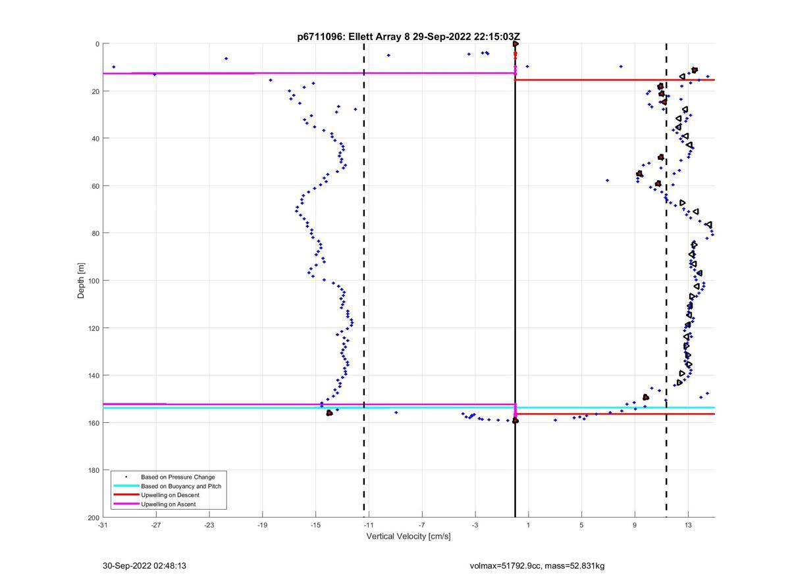This screenshot has height=582, width=790.
Task: Click the magenta line sample in the legend
Action: click(x=126, y=504)
